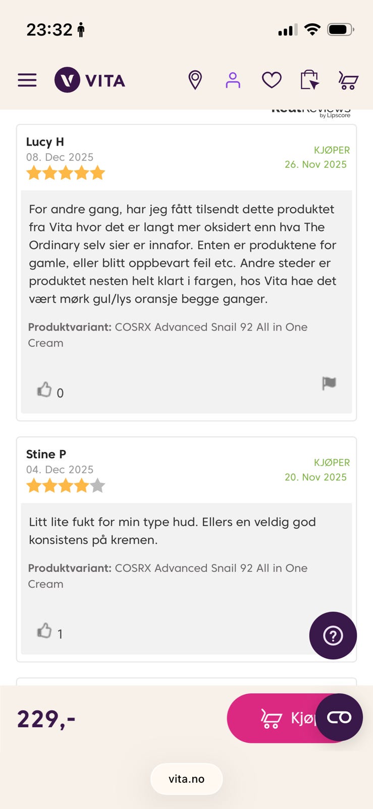Open the round help question-mark button
The width and height of the screenshot is (373, 809).
click(x=333, y=636)
